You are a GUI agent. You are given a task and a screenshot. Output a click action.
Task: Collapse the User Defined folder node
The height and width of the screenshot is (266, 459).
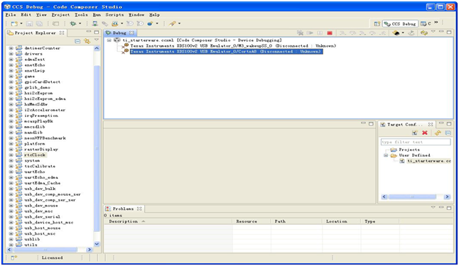[x=386, y=155]
